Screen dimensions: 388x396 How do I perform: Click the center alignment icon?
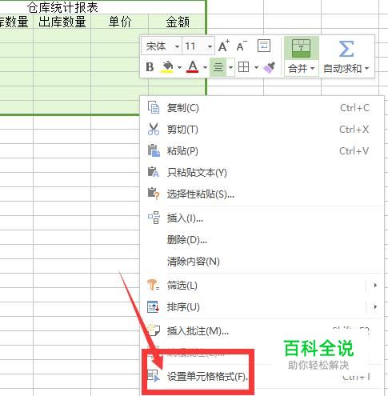pyautogui.click(x=218, y=67)
